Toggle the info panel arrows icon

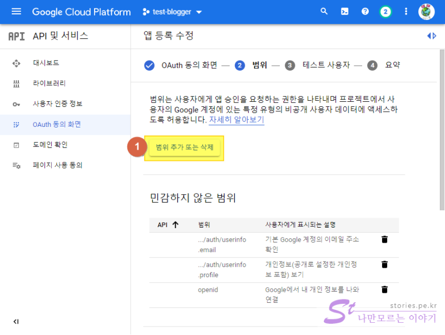(x=432, y=36)
